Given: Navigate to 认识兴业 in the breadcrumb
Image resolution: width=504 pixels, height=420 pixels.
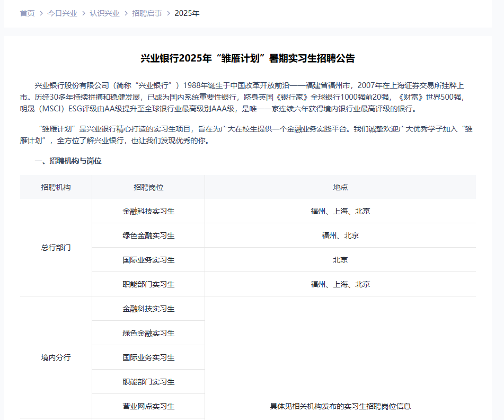Looking at the screenshot, I should click(x=104, y=13).
